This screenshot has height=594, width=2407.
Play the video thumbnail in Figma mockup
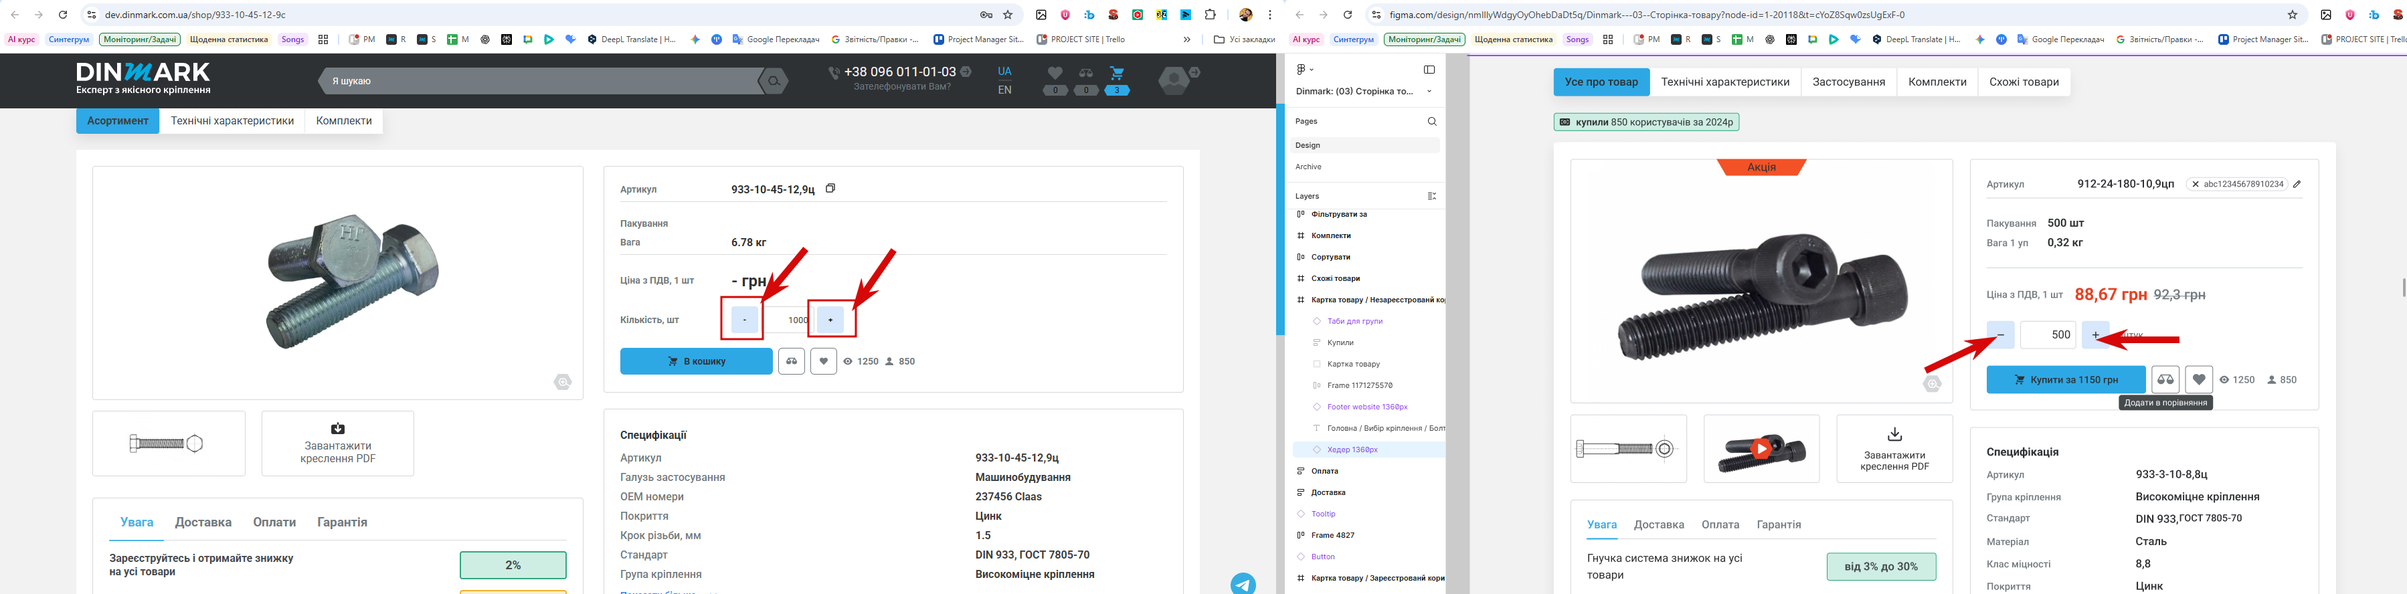coord(1761,448)
